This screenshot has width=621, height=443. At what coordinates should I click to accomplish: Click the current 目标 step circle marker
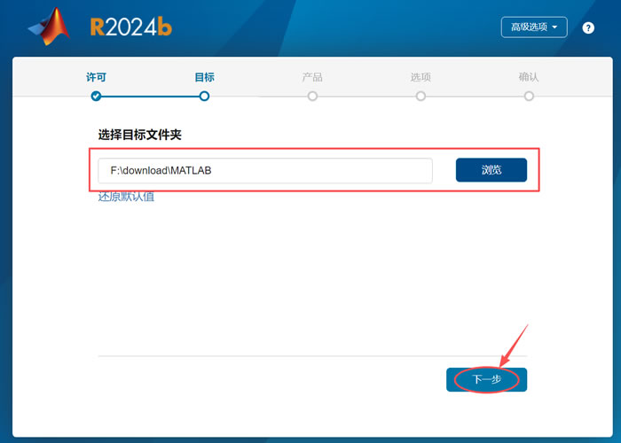point(204,96)
